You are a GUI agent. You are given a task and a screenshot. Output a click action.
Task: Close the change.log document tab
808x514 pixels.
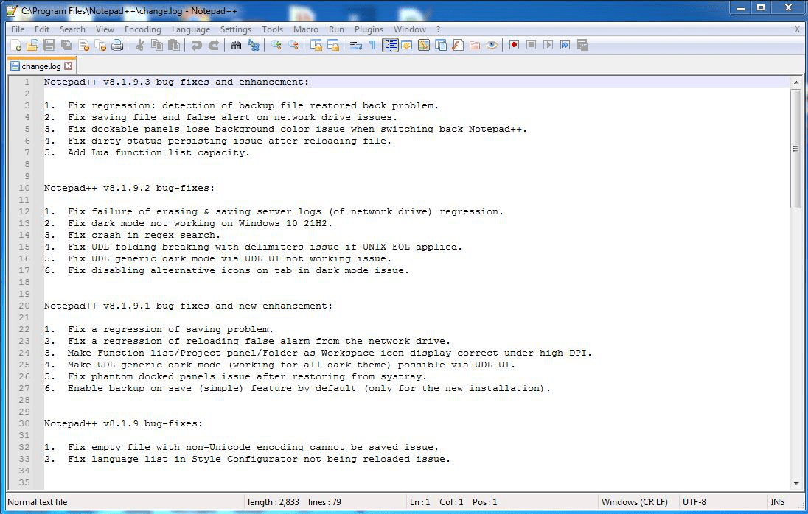(x=69, y=65)
